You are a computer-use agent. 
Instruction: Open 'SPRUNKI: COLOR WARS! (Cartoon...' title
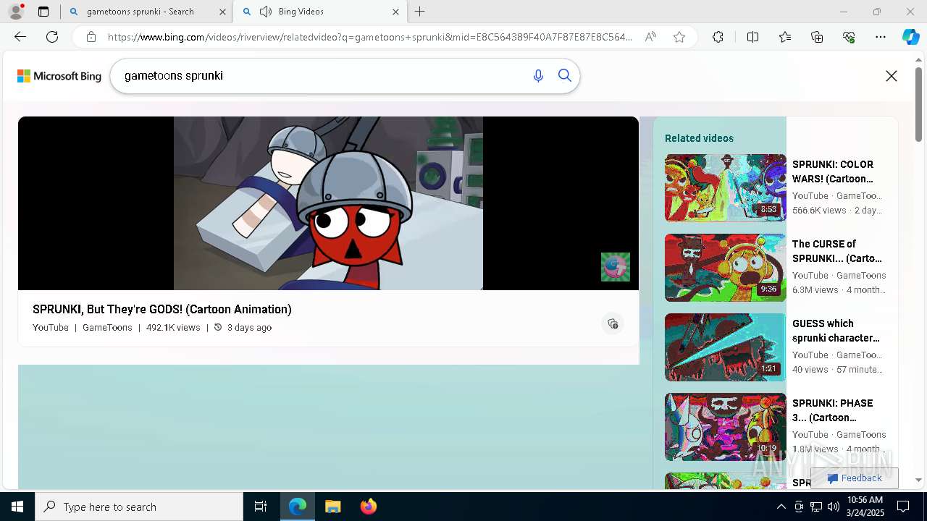[833, 171]
